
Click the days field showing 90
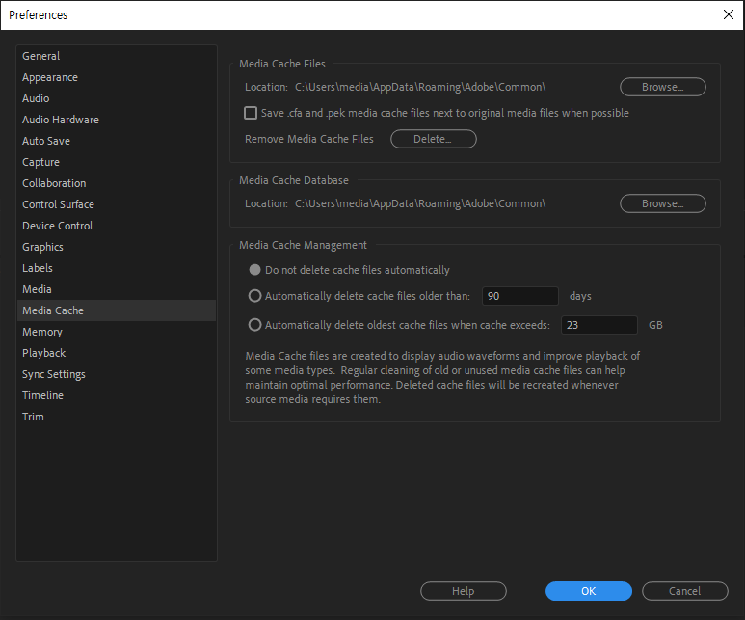[520, 296]
